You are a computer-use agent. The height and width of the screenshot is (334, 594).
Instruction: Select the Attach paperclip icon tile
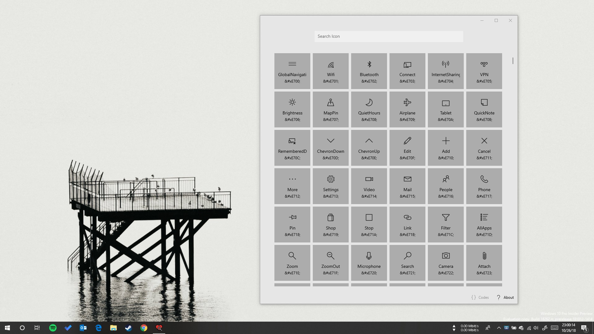484,263
